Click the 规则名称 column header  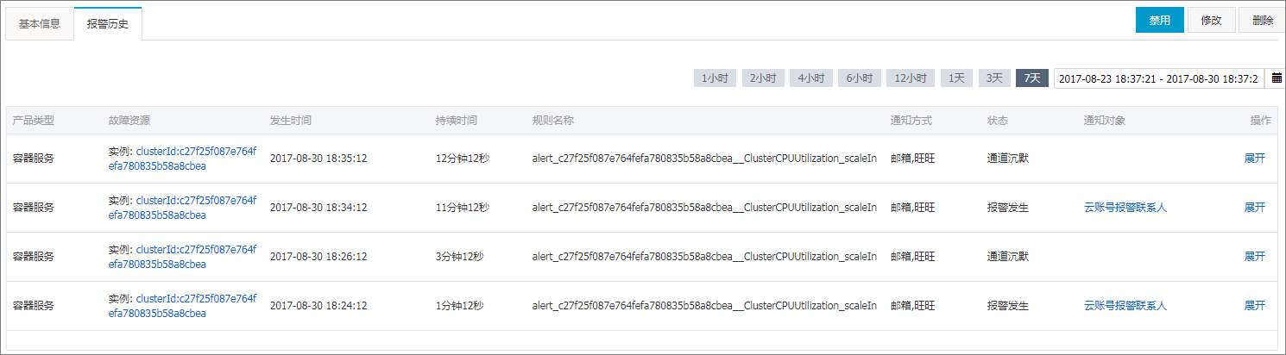click(553, 121)
